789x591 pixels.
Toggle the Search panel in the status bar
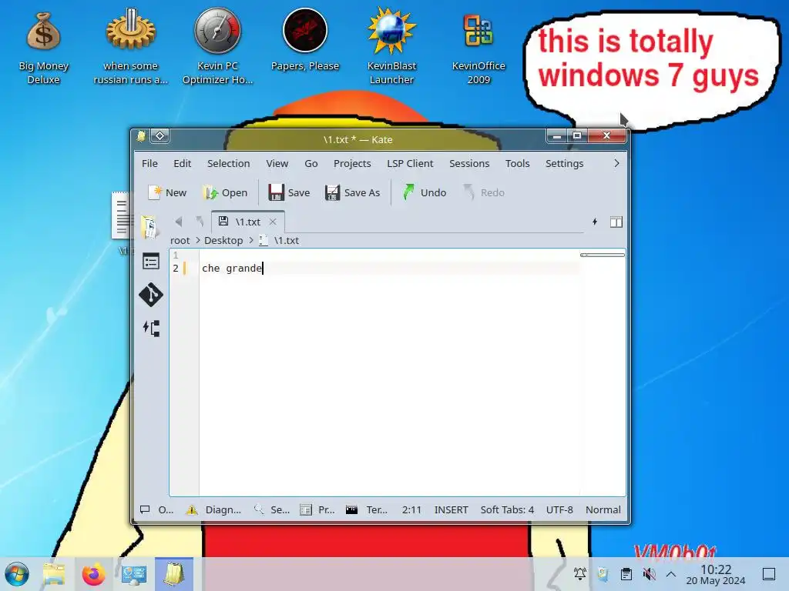272,509
